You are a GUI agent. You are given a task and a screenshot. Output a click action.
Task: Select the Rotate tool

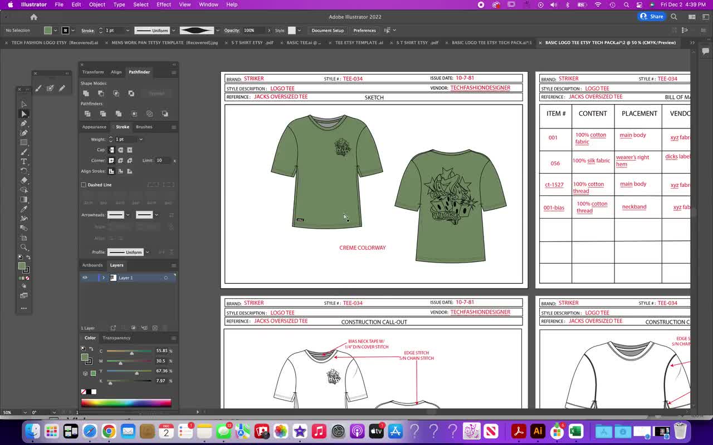coord(24,171)
